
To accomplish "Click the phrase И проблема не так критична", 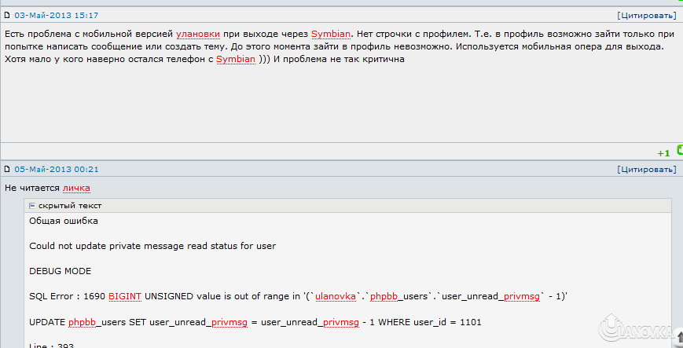I will [x=339, y=59].
